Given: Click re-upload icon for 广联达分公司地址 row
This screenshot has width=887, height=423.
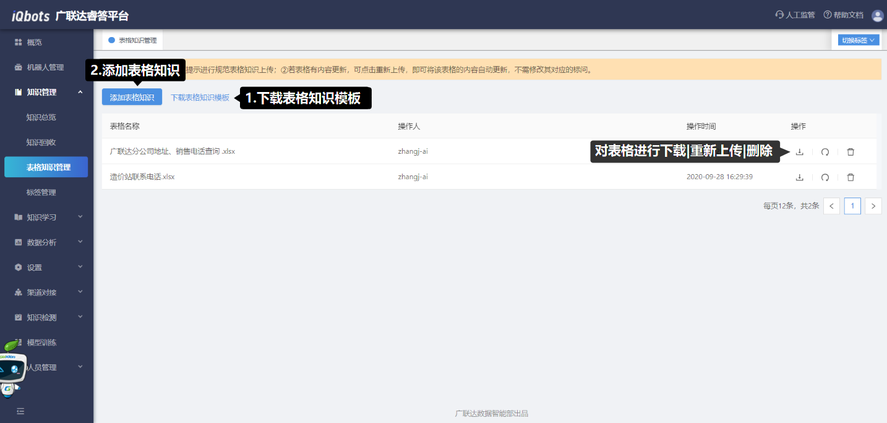Looking at the screenshot, I should [825, 152].
